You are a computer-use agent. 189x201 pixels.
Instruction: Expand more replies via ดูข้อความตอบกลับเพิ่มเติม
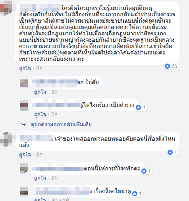pos(61,125)
